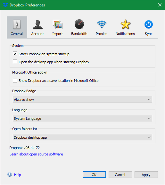
Task: Click the Help text link
Action: 18,175
